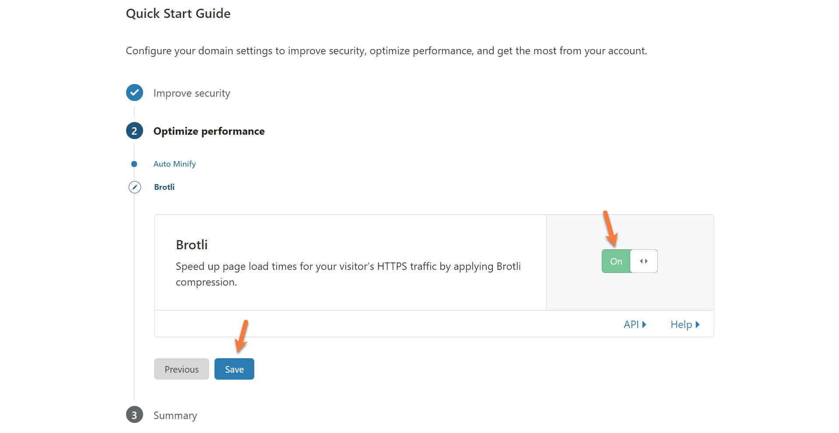Expand the API section using its arrow
Viewport: 839px width, 433px height.
click(x=644, y=325)
